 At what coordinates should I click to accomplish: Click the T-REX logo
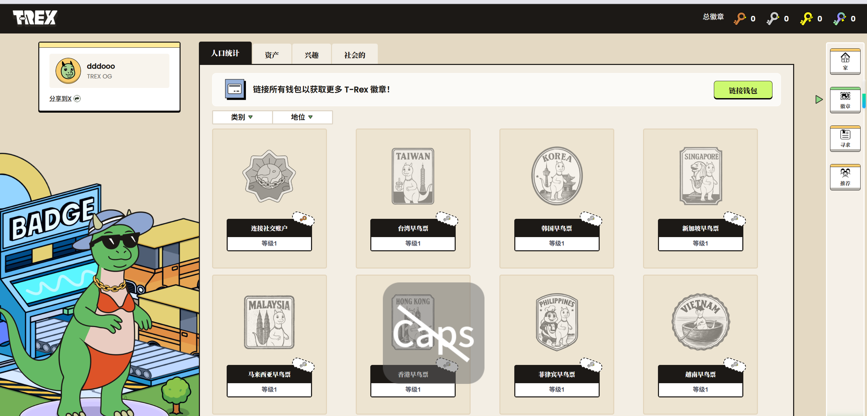point(35,18)
